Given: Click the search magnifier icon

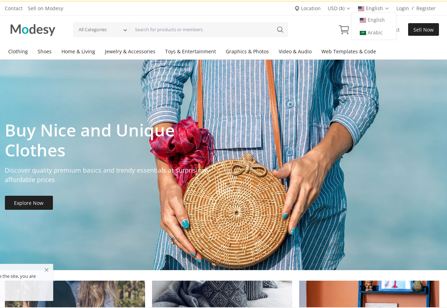Looking at the screenshot, I should (280, 29).
